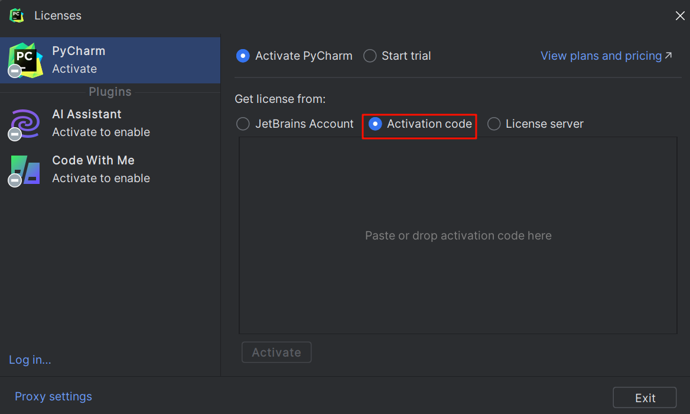Click the PyCharm logo in the title bar
This screenshot has height=414, width=690.
(x=17, y=15)
